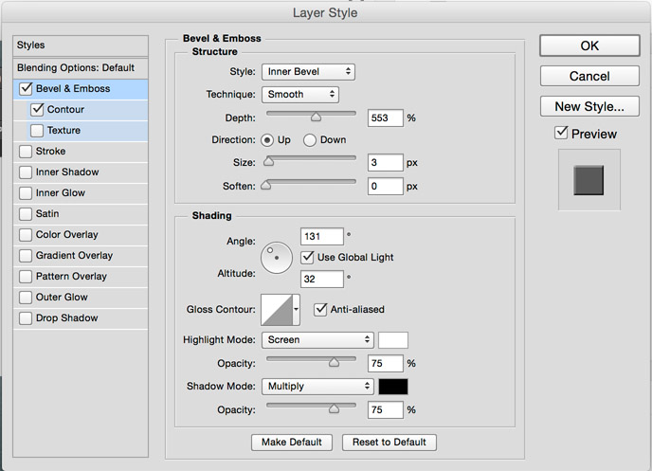Image resolution: width=652 pixels, height=471 pixels.
Task: Enable the Inner Glow checkbox
Action: coord(26,193)
